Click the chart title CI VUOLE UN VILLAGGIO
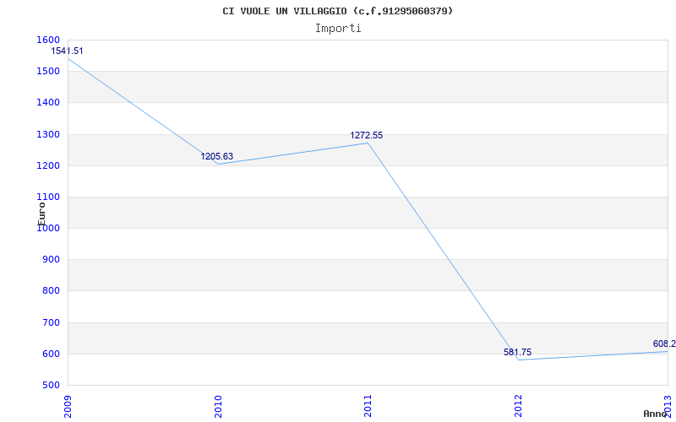676x422 pixels. coord(338,11)
